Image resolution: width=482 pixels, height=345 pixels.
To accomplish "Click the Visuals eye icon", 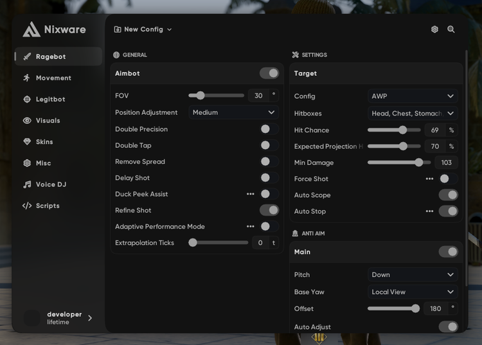I will pos(27,120).
